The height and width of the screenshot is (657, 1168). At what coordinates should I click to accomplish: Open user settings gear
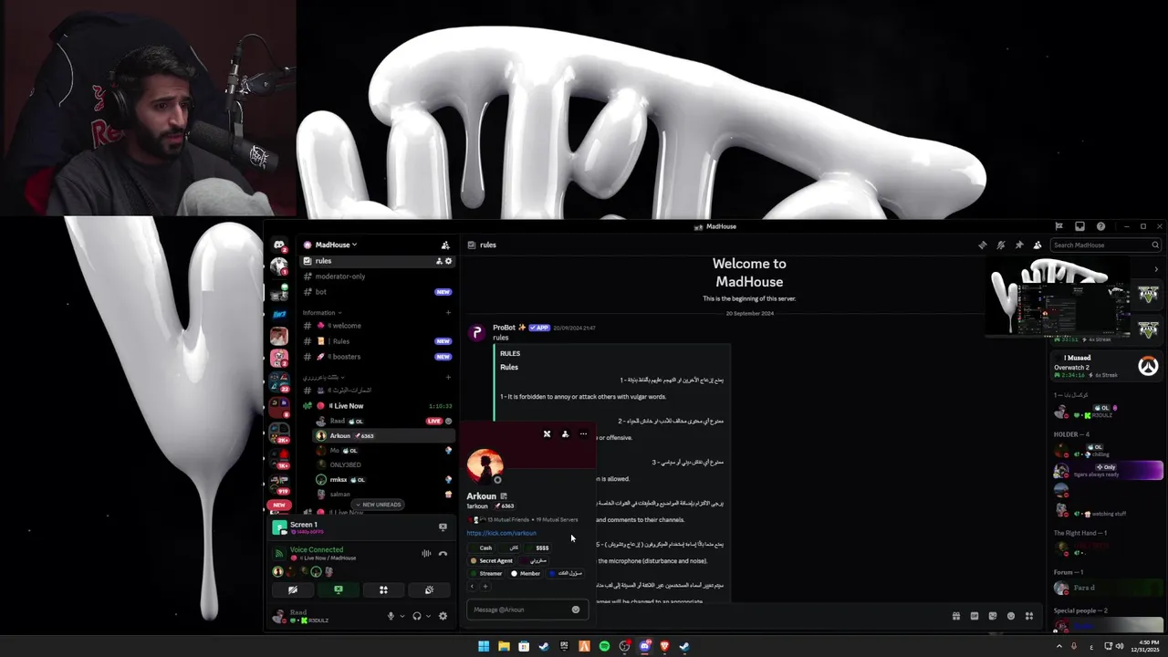(443, 616)
